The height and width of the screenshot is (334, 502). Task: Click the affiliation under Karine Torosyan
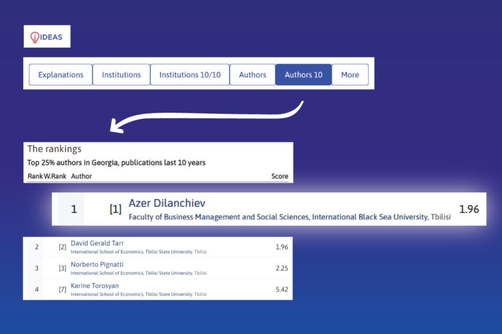click(x=138, y=294)
